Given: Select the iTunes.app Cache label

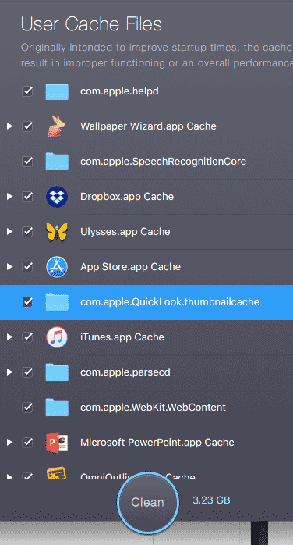Looking at the screenshot, I should pyautogui.click(x=122, y=337).
